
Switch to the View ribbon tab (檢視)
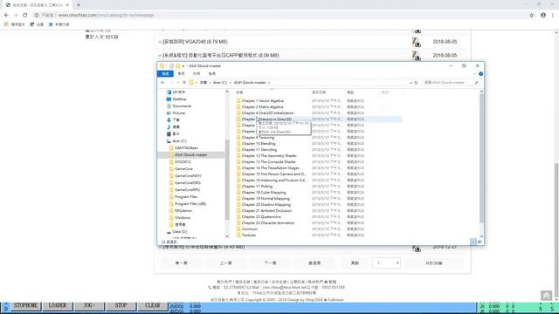[x=212, y=73]
